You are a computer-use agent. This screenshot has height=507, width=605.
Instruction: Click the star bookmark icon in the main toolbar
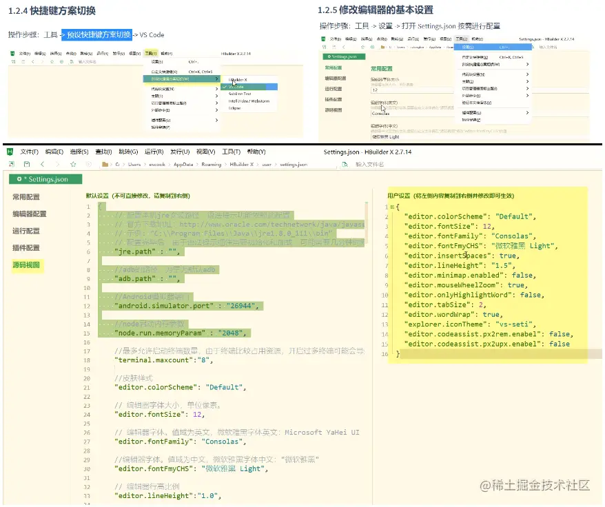73,165
